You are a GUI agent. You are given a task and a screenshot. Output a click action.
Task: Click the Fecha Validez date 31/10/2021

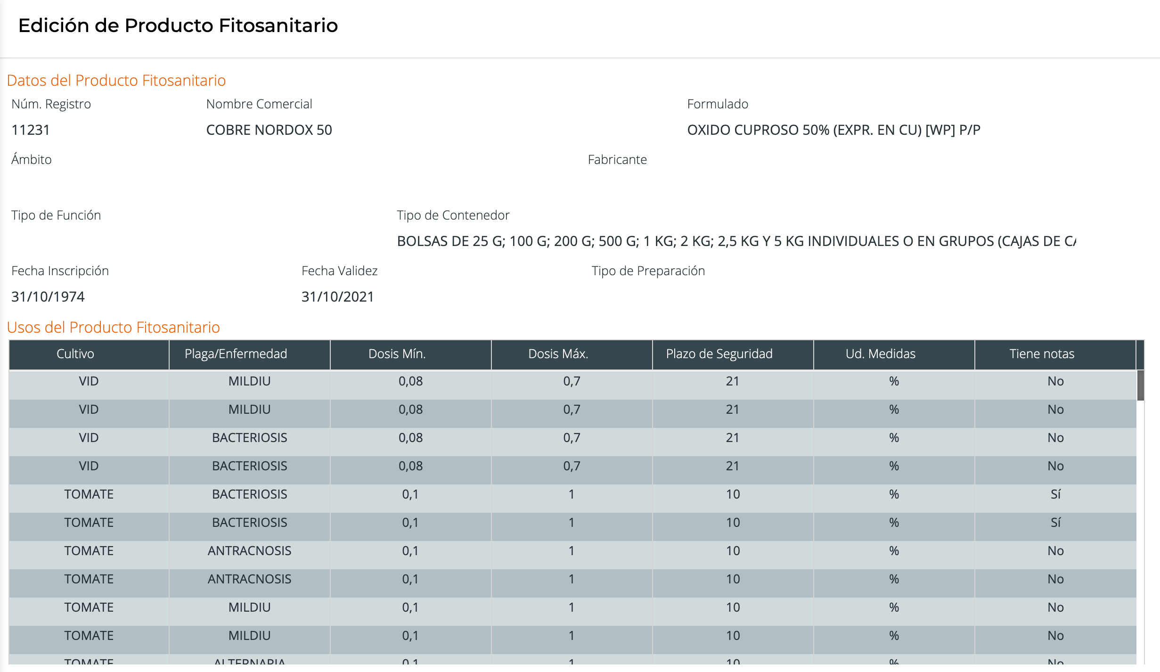pos(337,297)
